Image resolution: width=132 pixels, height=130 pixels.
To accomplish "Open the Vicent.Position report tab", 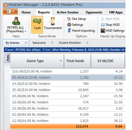I will click(70, 43).
